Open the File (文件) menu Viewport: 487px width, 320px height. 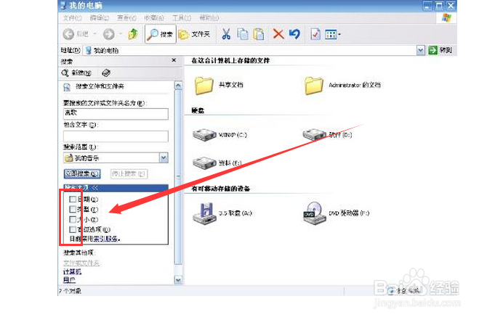tap(73, 18)
